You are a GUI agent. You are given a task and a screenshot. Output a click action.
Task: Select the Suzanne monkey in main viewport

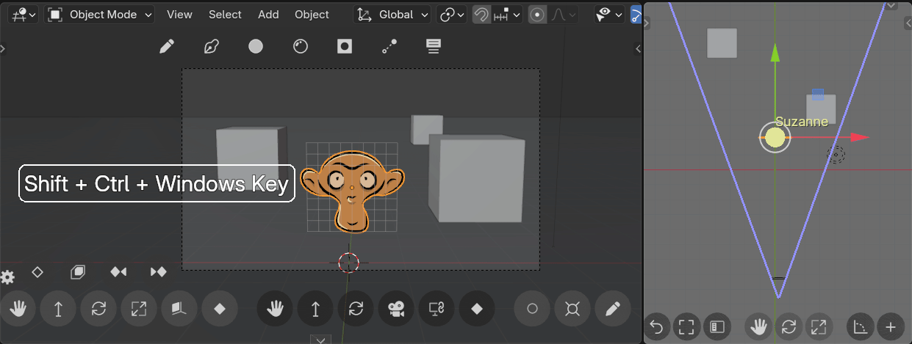pos(352,190)
